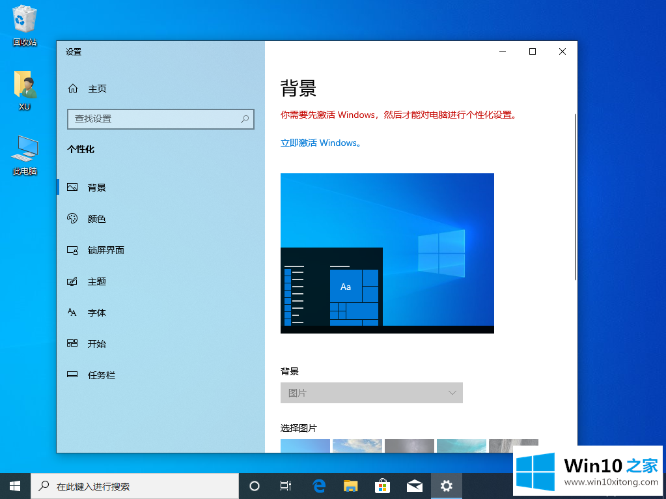Click the red activation warning text

point(398,115)
